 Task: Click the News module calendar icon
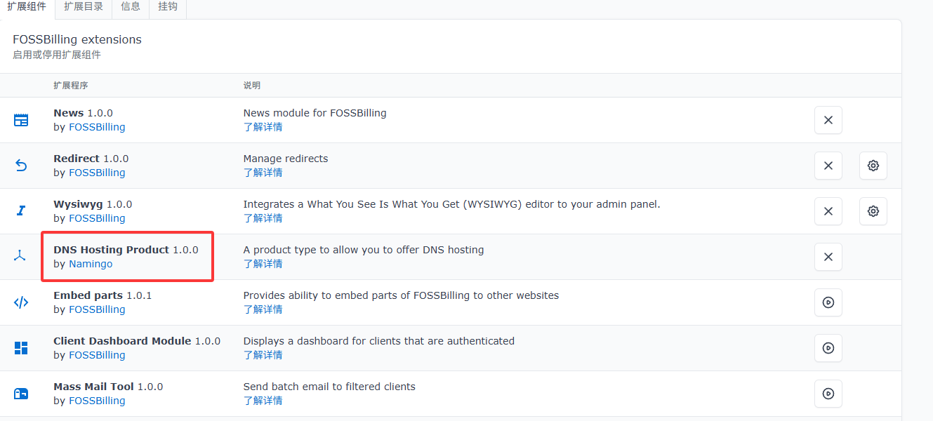[x=21, y=120]
